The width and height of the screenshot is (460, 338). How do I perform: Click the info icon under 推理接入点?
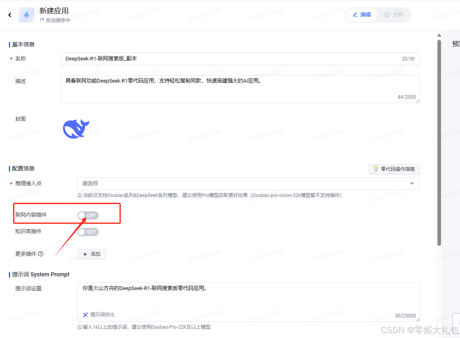point(79,195)
